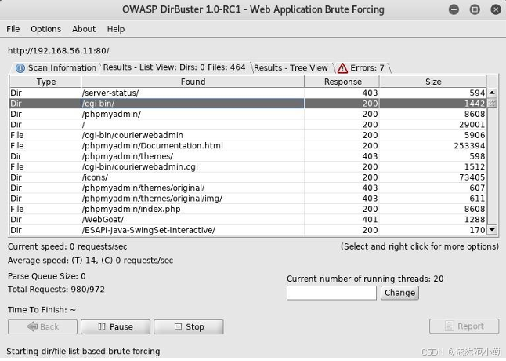Minimize the DirBuster window
This screenshot has height=361, width=506.
(454, 9)
